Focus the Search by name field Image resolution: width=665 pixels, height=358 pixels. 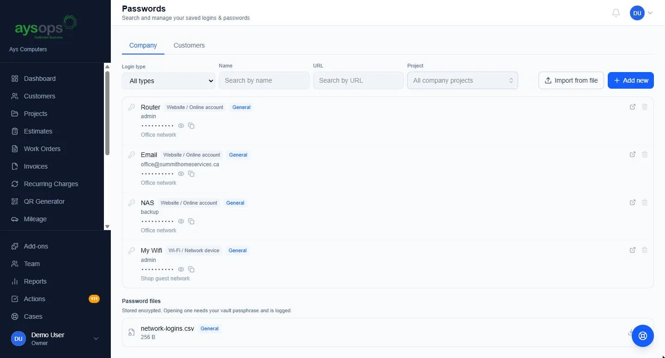click(264, 80)
